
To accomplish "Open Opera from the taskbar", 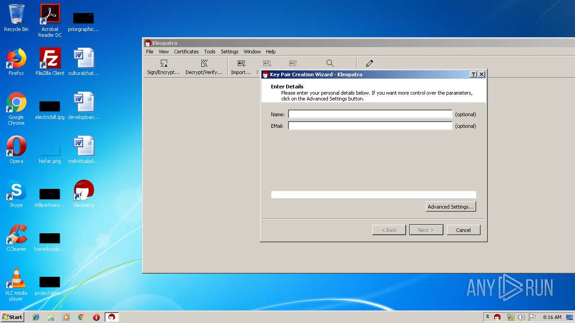I will point(96,317).
